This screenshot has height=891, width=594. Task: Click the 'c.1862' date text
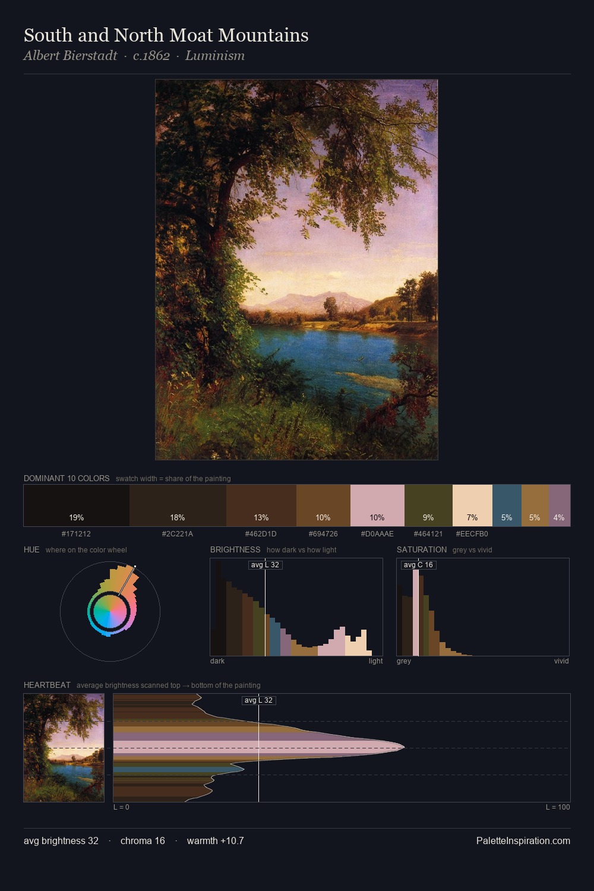click(x=151, y=56)
